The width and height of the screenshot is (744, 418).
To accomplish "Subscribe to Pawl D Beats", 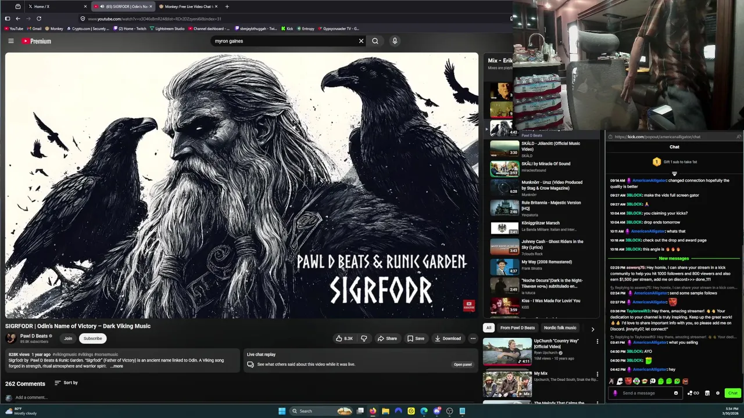I will tap(92, 338).
